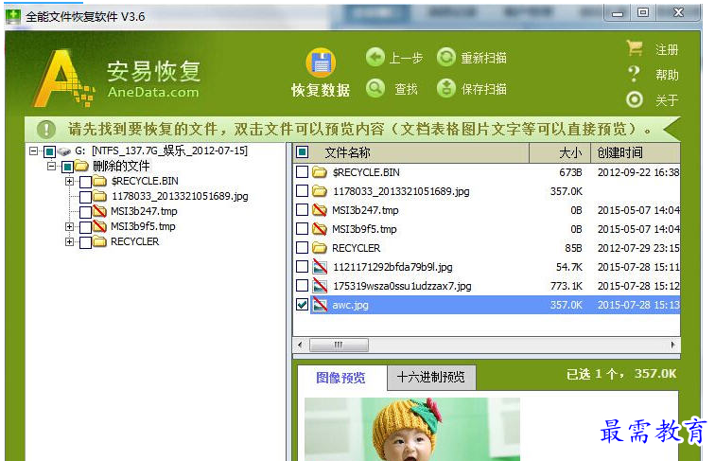Expand the RECYCLER node in folder tree
715x461 pixels.
coord(70,241)
